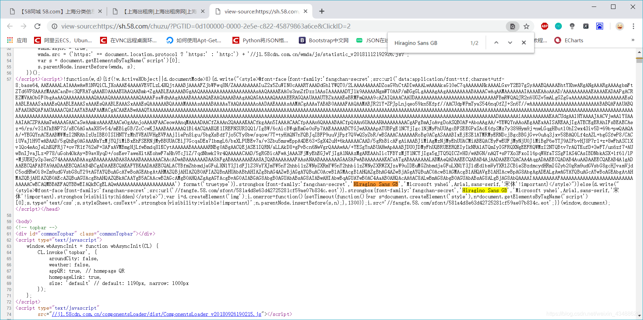The image size is (643, 320).
Task: Close the view-source tab
Action: (306, 11)
